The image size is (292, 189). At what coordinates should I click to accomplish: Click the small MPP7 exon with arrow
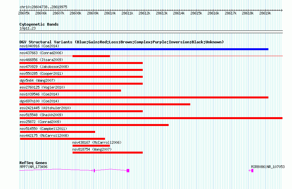94,171
